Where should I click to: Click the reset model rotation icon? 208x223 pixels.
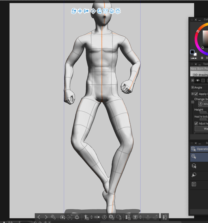point(119,217)
